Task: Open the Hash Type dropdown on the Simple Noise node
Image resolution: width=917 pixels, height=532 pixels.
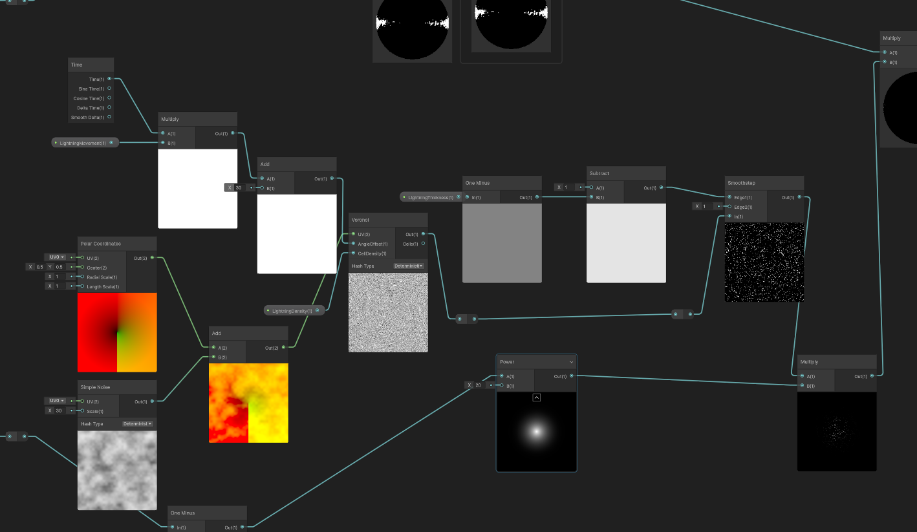Action: (x=136, y=423)
